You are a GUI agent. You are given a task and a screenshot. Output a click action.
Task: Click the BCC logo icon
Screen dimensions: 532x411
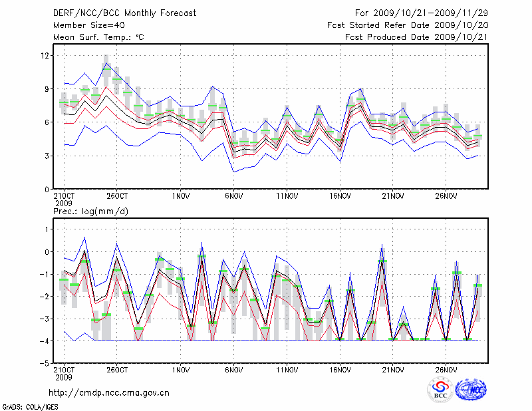440,390
